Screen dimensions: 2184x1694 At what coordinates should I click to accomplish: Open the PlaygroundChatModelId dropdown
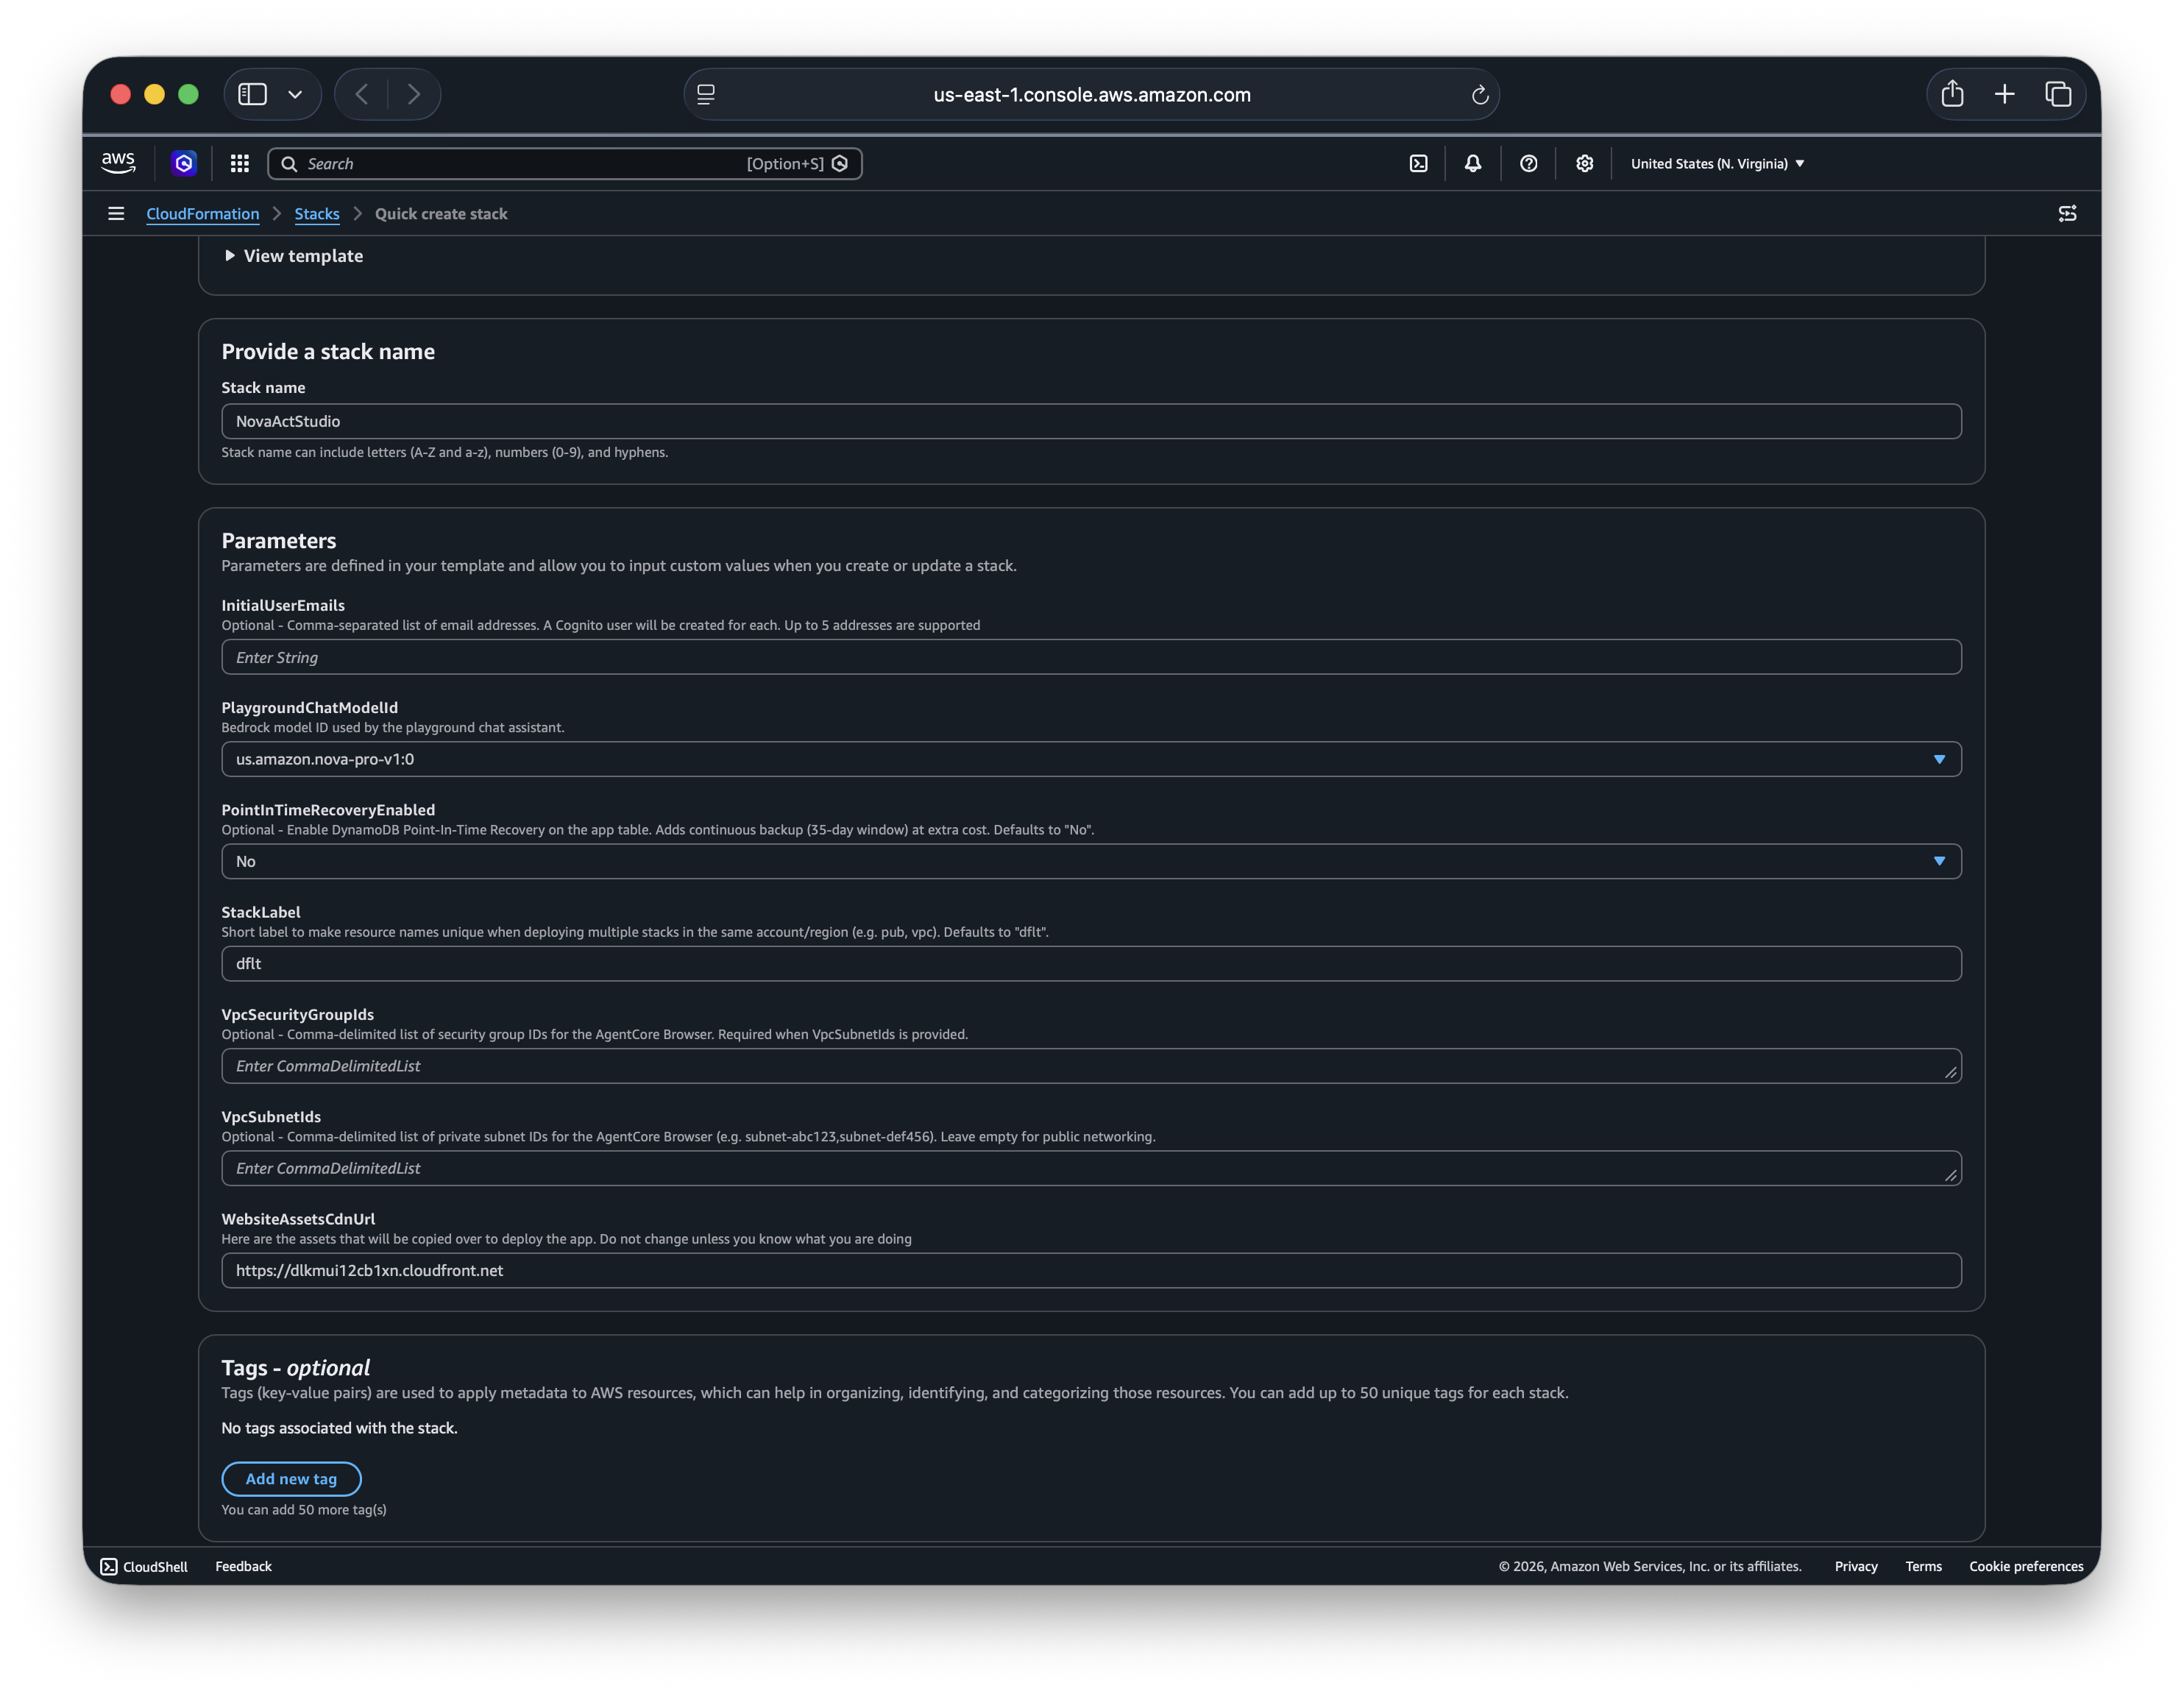pyautogui.click(x=1091, y=759)
